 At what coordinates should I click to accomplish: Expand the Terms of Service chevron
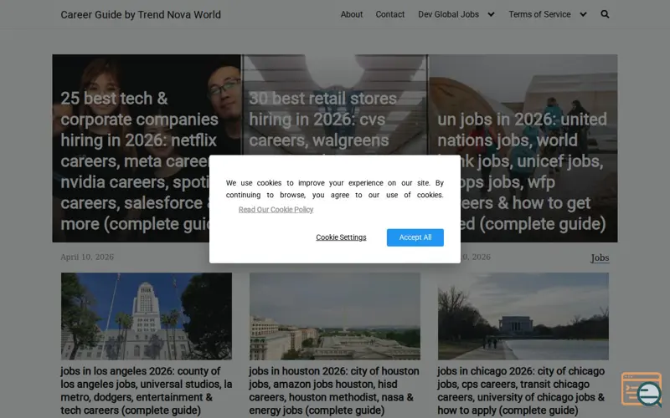(583, 14)
